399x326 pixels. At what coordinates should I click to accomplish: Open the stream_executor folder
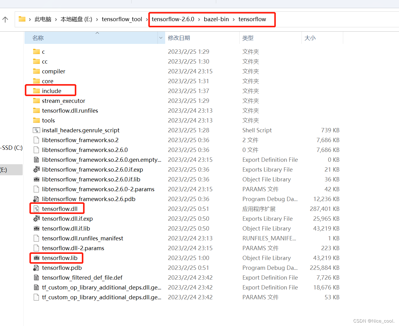(x=63, y=100)
